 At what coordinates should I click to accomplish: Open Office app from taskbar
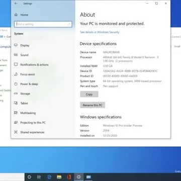(69, 177)
